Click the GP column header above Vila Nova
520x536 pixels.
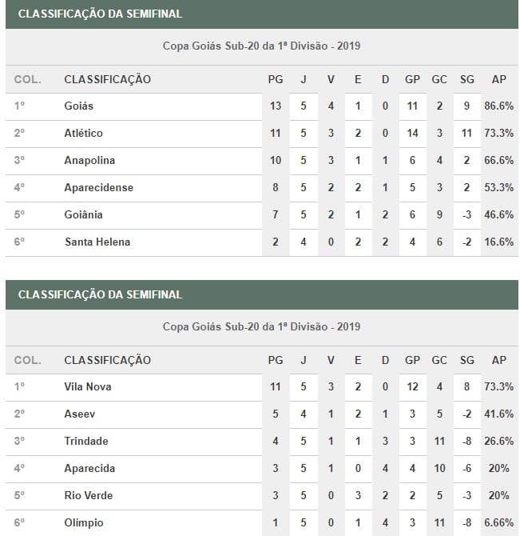(412, 360)
